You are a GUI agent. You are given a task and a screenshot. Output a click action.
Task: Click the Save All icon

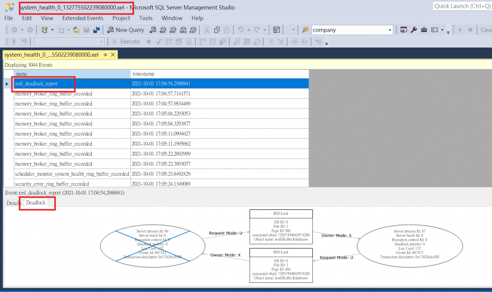click(x=96, y=30)
